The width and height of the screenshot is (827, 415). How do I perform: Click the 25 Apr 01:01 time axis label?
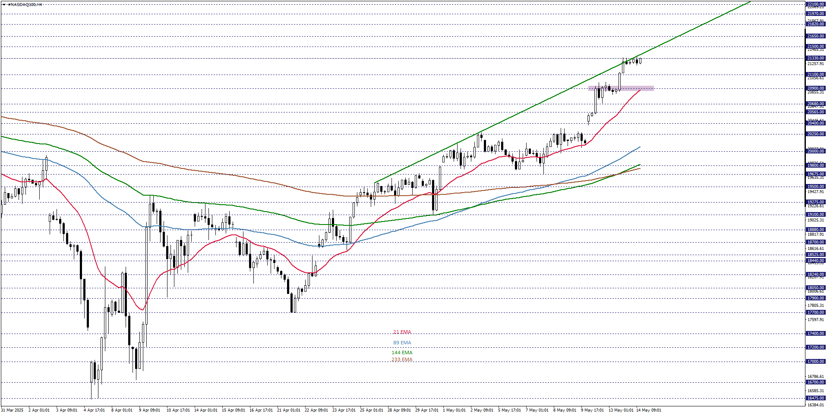(372, 410)
